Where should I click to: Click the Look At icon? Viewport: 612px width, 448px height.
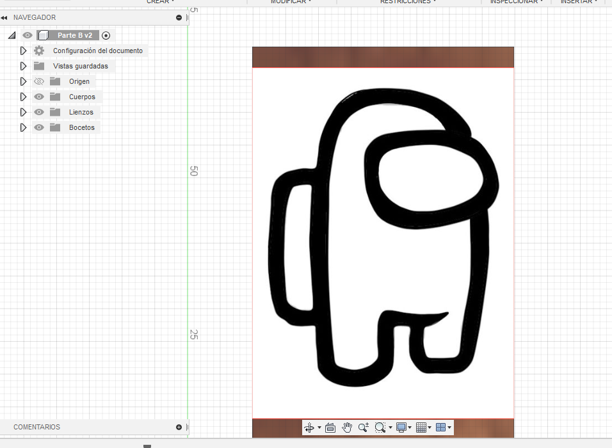pyautogui.click(x=330, y=428)
